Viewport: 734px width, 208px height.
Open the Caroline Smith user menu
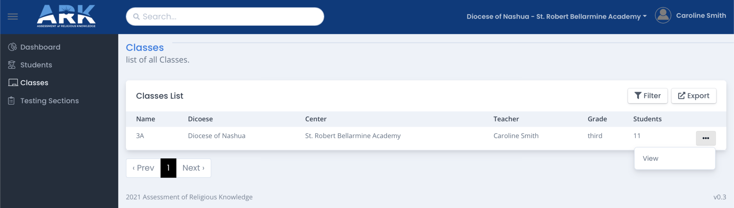701,16
